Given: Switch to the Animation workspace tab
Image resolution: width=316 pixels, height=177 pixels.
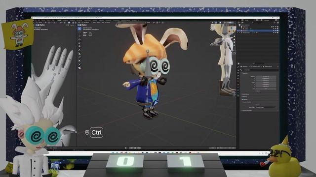Looking at the screenshot, I should click(x=101, y=20).
